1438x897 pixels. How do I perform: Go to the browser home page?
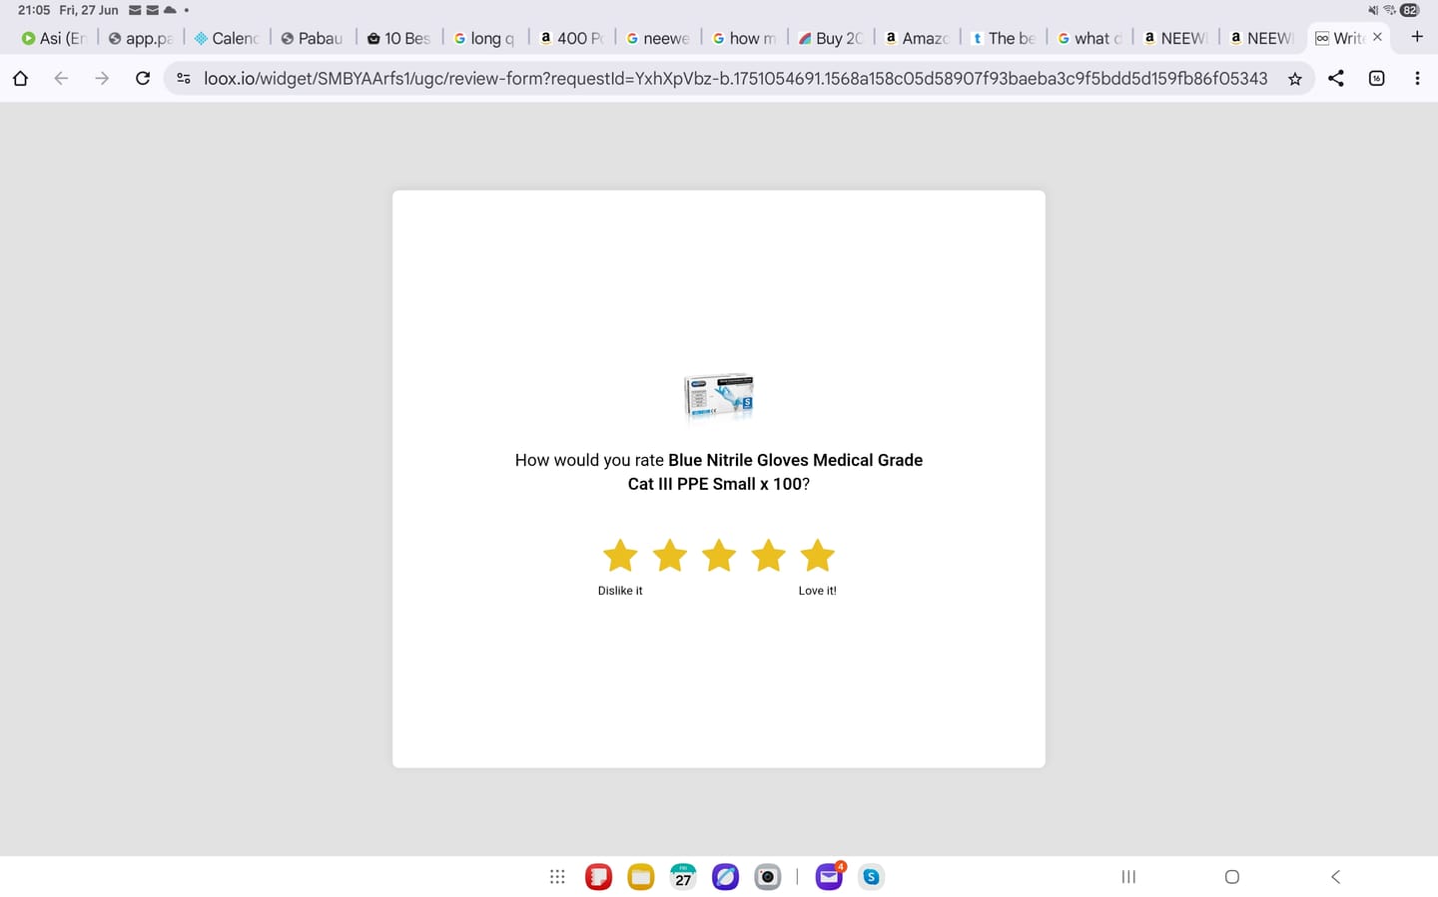(x=20, y=78)
